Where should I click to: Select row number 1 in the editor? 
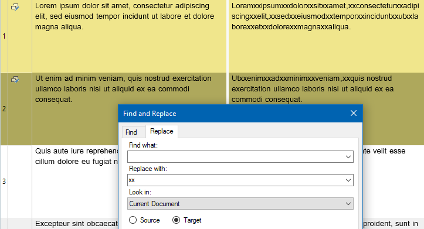pos(4,36)
